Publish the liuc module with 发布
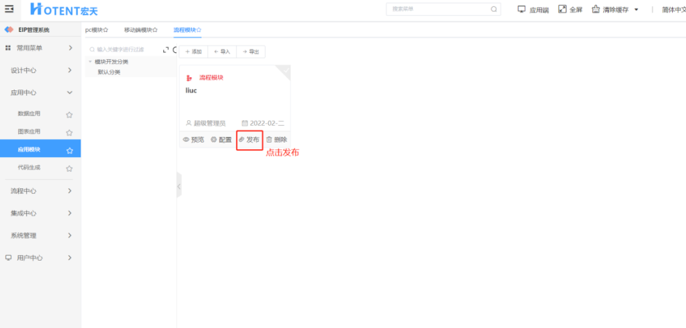686x328 pixels. coord(249,140)
